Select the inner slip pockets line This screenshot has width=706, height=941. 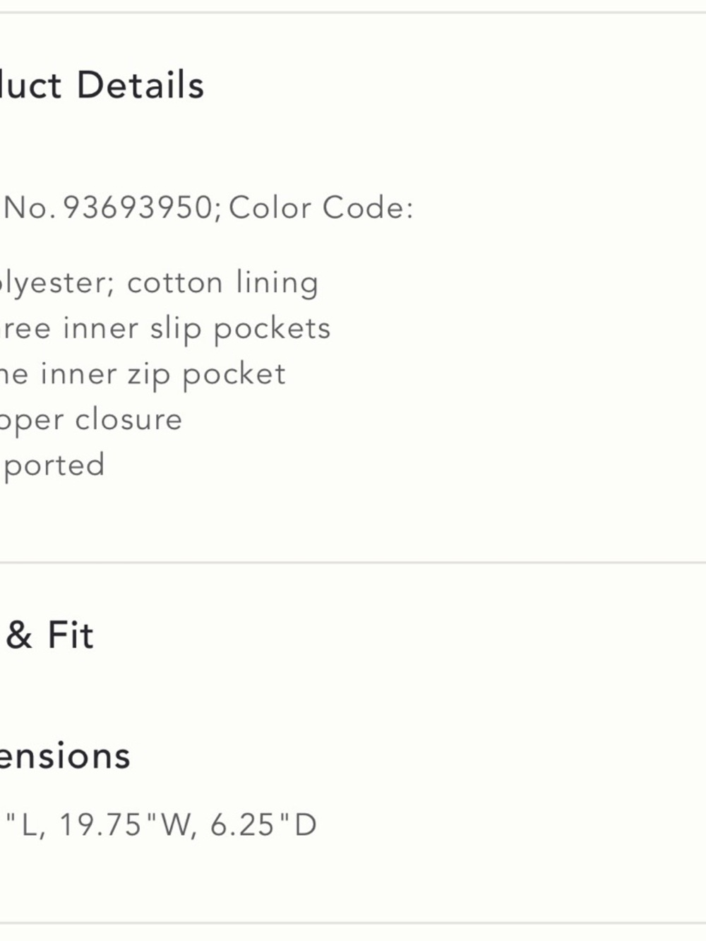pos(166,328)
